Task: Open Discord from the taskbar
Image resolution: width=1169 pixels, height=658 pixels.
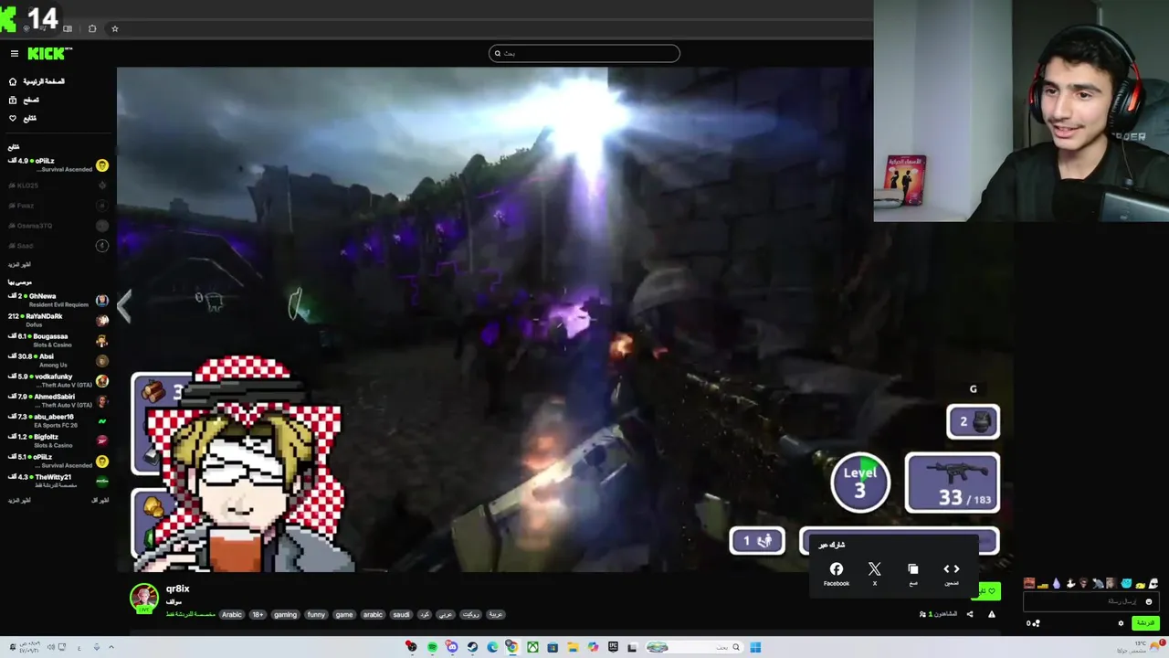Action: coord(452,647)
